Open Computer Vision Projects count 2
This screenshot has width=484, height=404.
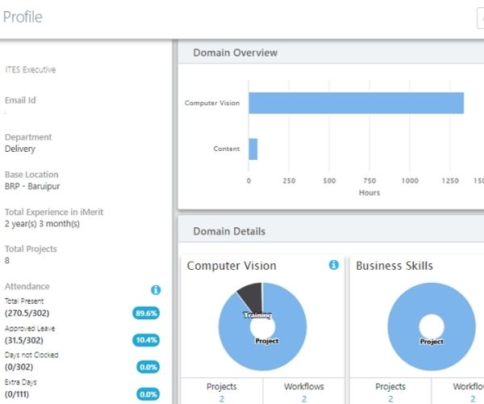click(222, 399)
